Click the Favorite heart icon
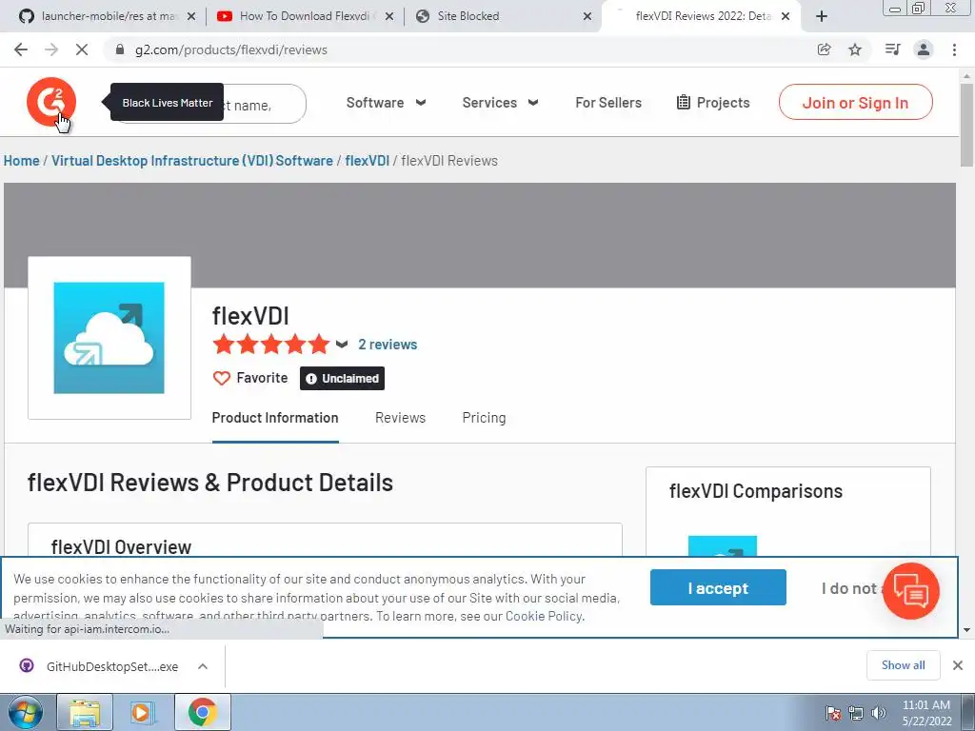 tap(221, 378)
